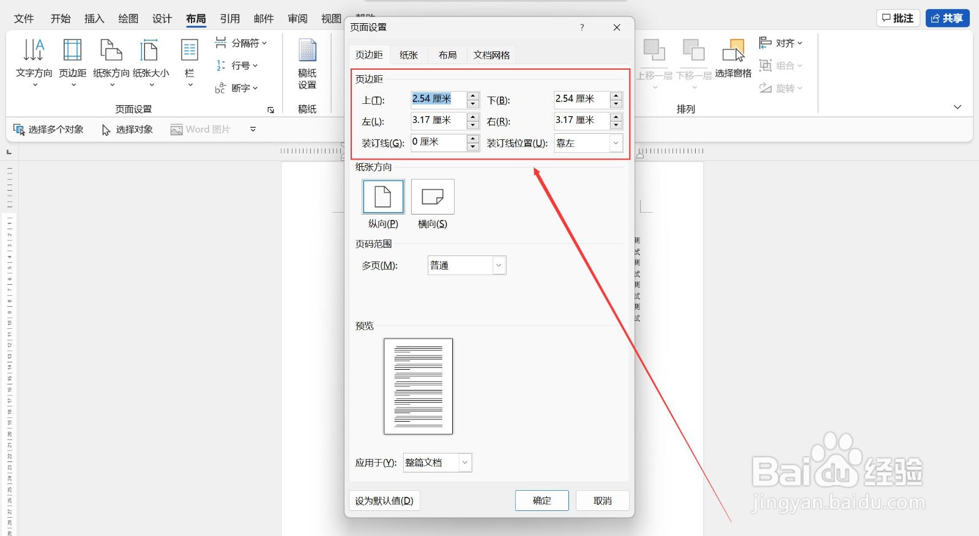979x536 pixels.
Task: Select 横向 landscape orientation
Action: tap(433, 197)
